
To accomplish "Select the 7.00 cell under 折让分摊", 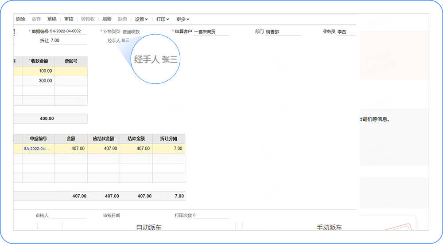I will [x=169, y=149].
